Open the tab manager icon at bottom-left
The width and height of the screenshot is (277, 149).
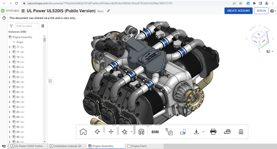4,146
